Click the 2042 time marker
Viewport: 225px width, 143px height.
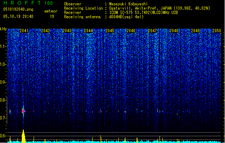[x=45, y=31]
